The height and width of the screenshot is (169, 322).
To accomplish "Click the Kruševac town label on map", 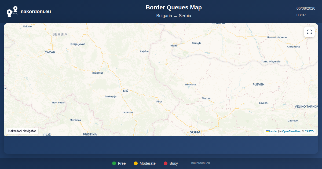I will pyautogui.click(x=98, y=73).
